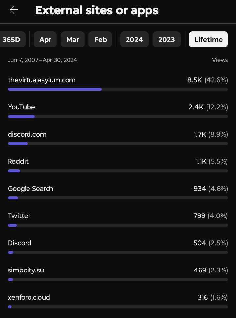
Task: Click the 8.5K views value
Action: 195,80
